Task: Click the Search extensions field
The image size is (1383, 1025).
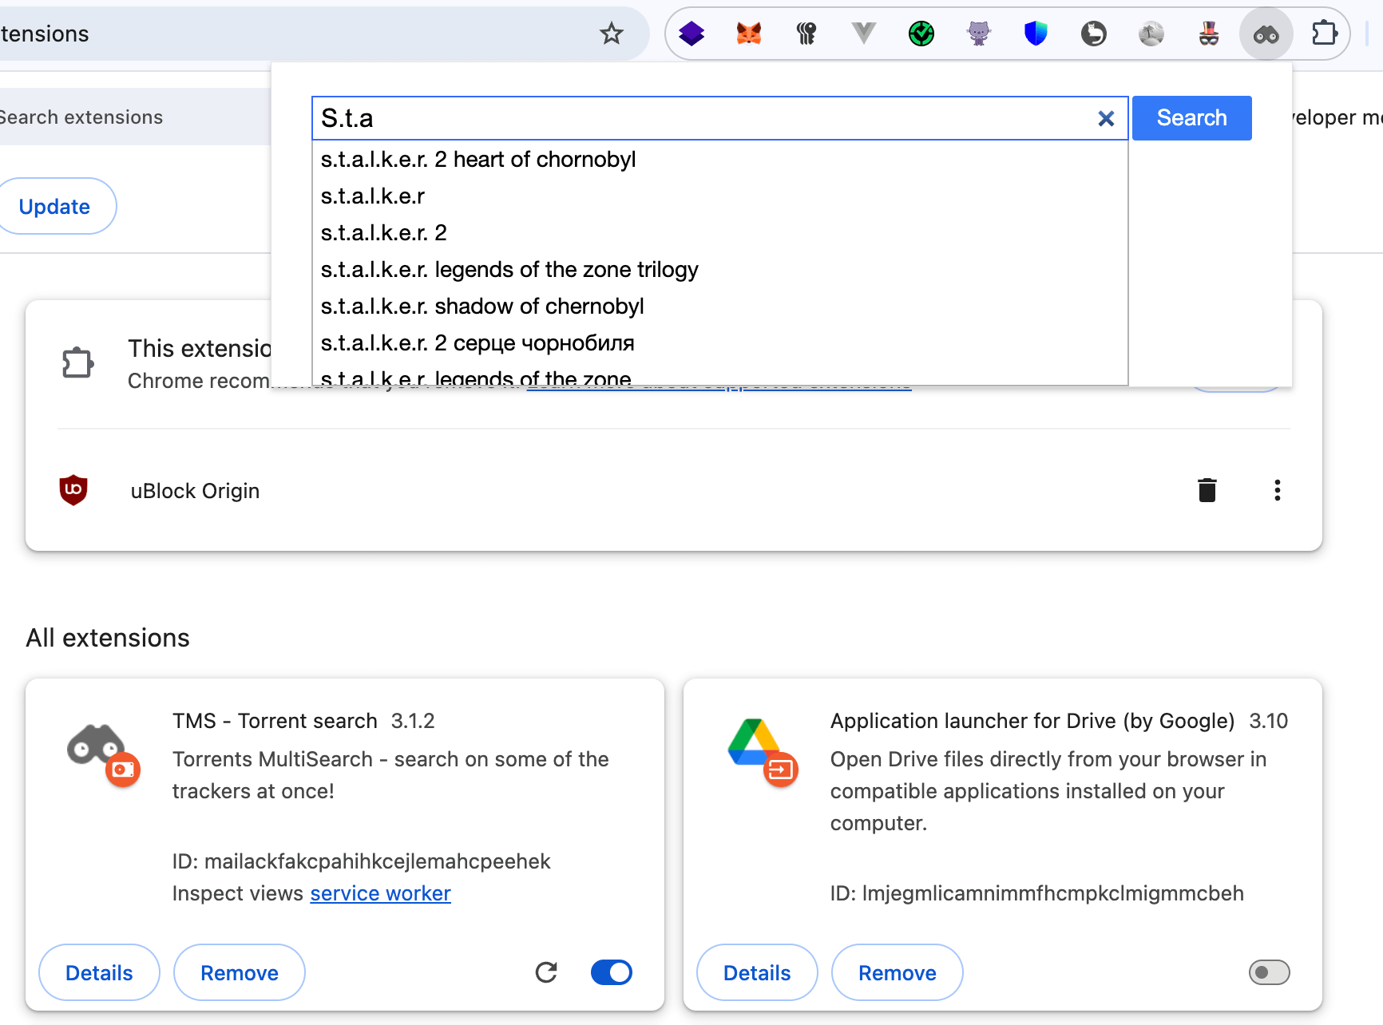Action: (x=134, y=117)
